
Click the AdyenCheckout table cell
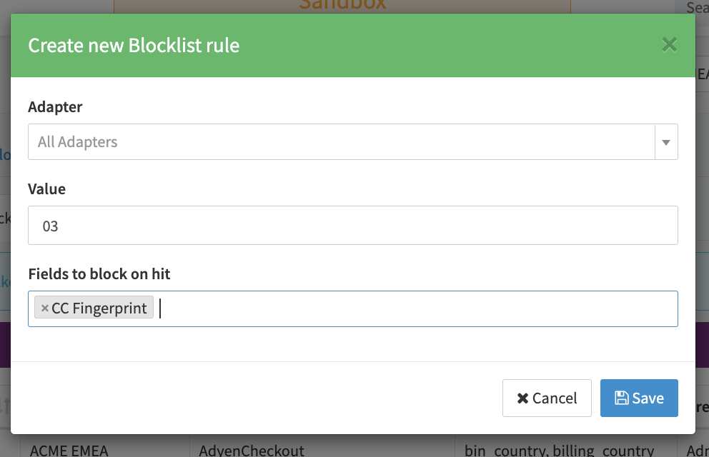click(x=252, y=450)
